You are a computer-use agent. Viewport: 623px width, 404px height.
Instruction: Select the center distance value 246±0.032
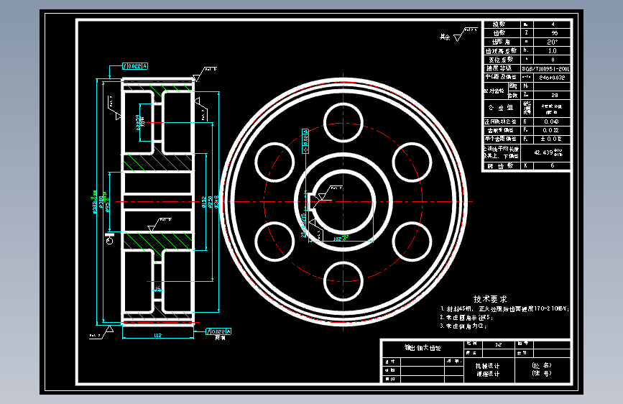[x=552, y=78]
